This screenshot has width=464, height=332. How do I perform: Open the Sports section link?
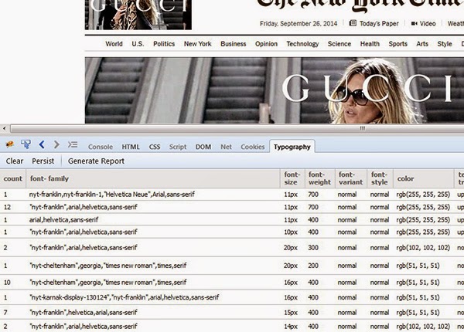pyautogui.click(x=397, y=44)
